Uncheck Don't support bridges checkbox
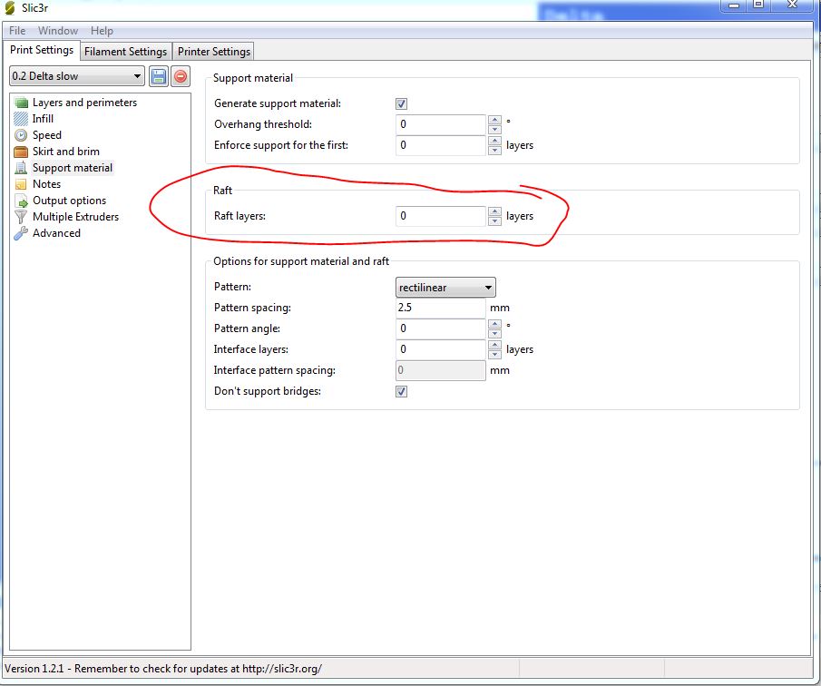The image size is (821, 686). pyautogui.click(x=402, y=392)
